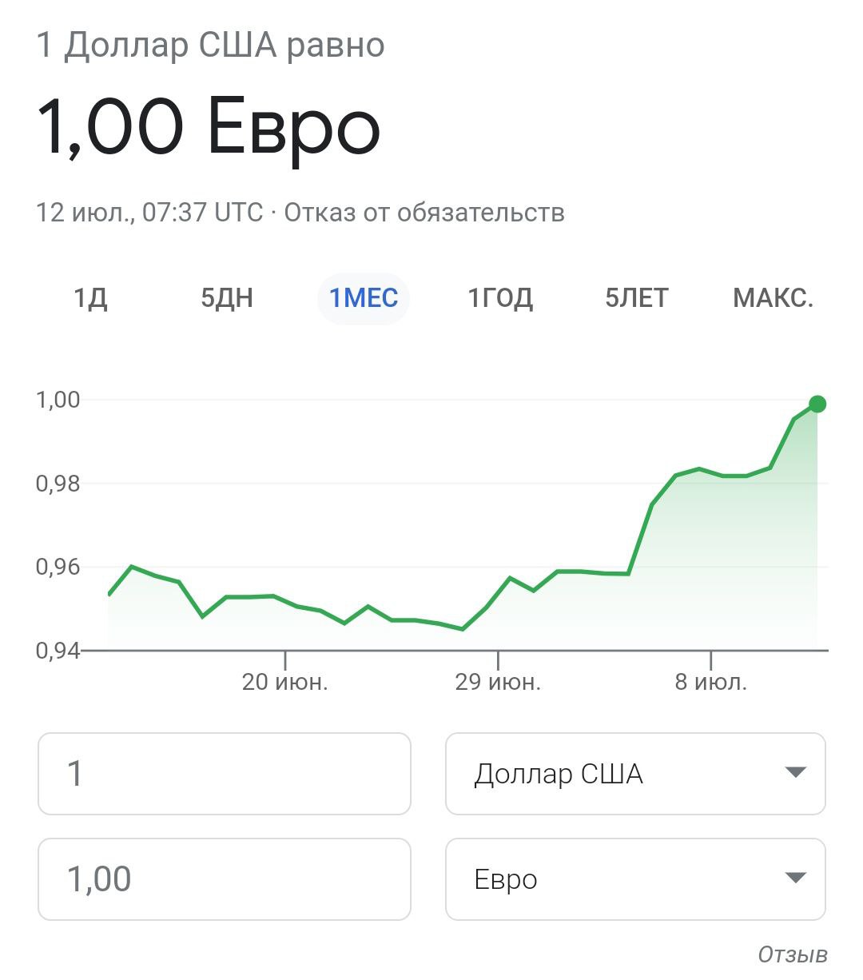This screenshot has width=863, height=980.
Task: Select the МАКС. time range
Action: pyautogui.click(x=773, y=298)
